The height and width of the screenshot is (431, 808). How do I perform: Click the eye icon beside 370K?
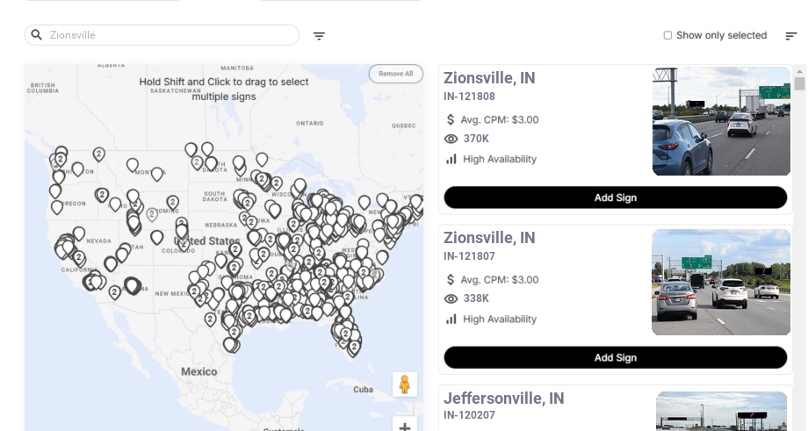tap(451, 139)
